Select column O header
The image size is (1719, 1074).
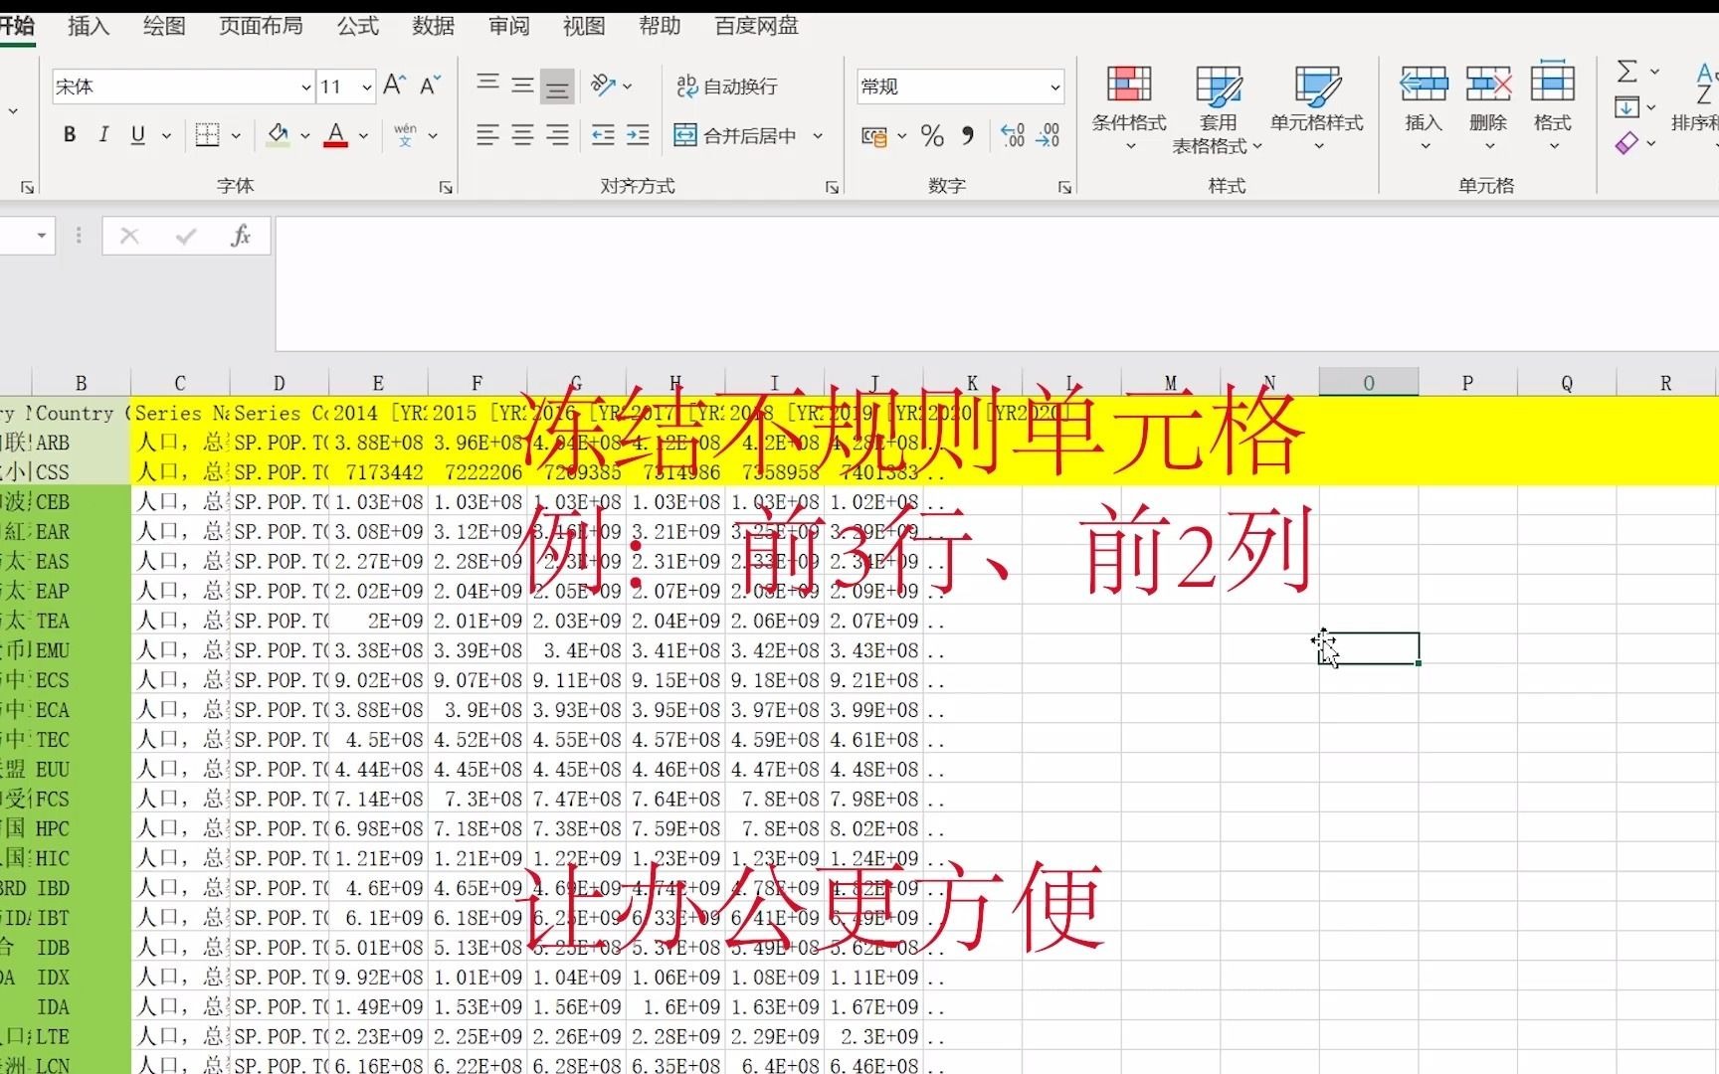pos(1368,382)
